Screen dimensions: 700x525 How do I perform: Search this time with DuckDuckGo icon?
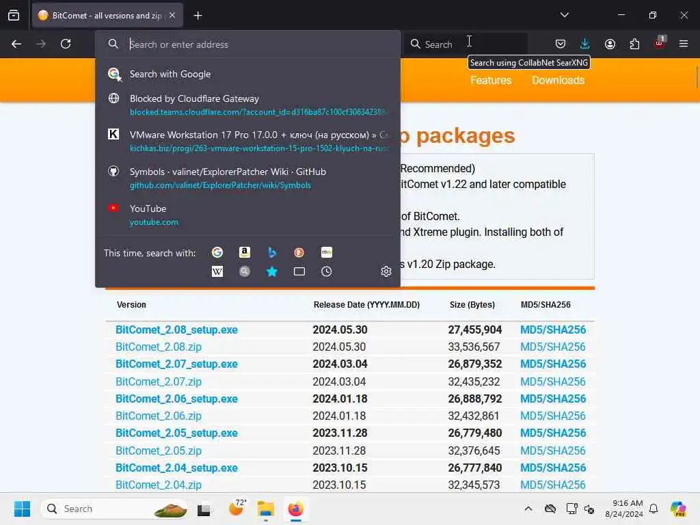click(x=299, y=252)
